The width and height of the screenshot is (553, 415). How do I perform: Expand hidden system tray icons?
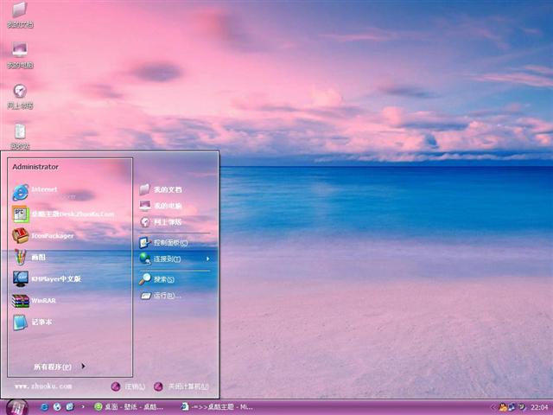click(x=493, y=407)
